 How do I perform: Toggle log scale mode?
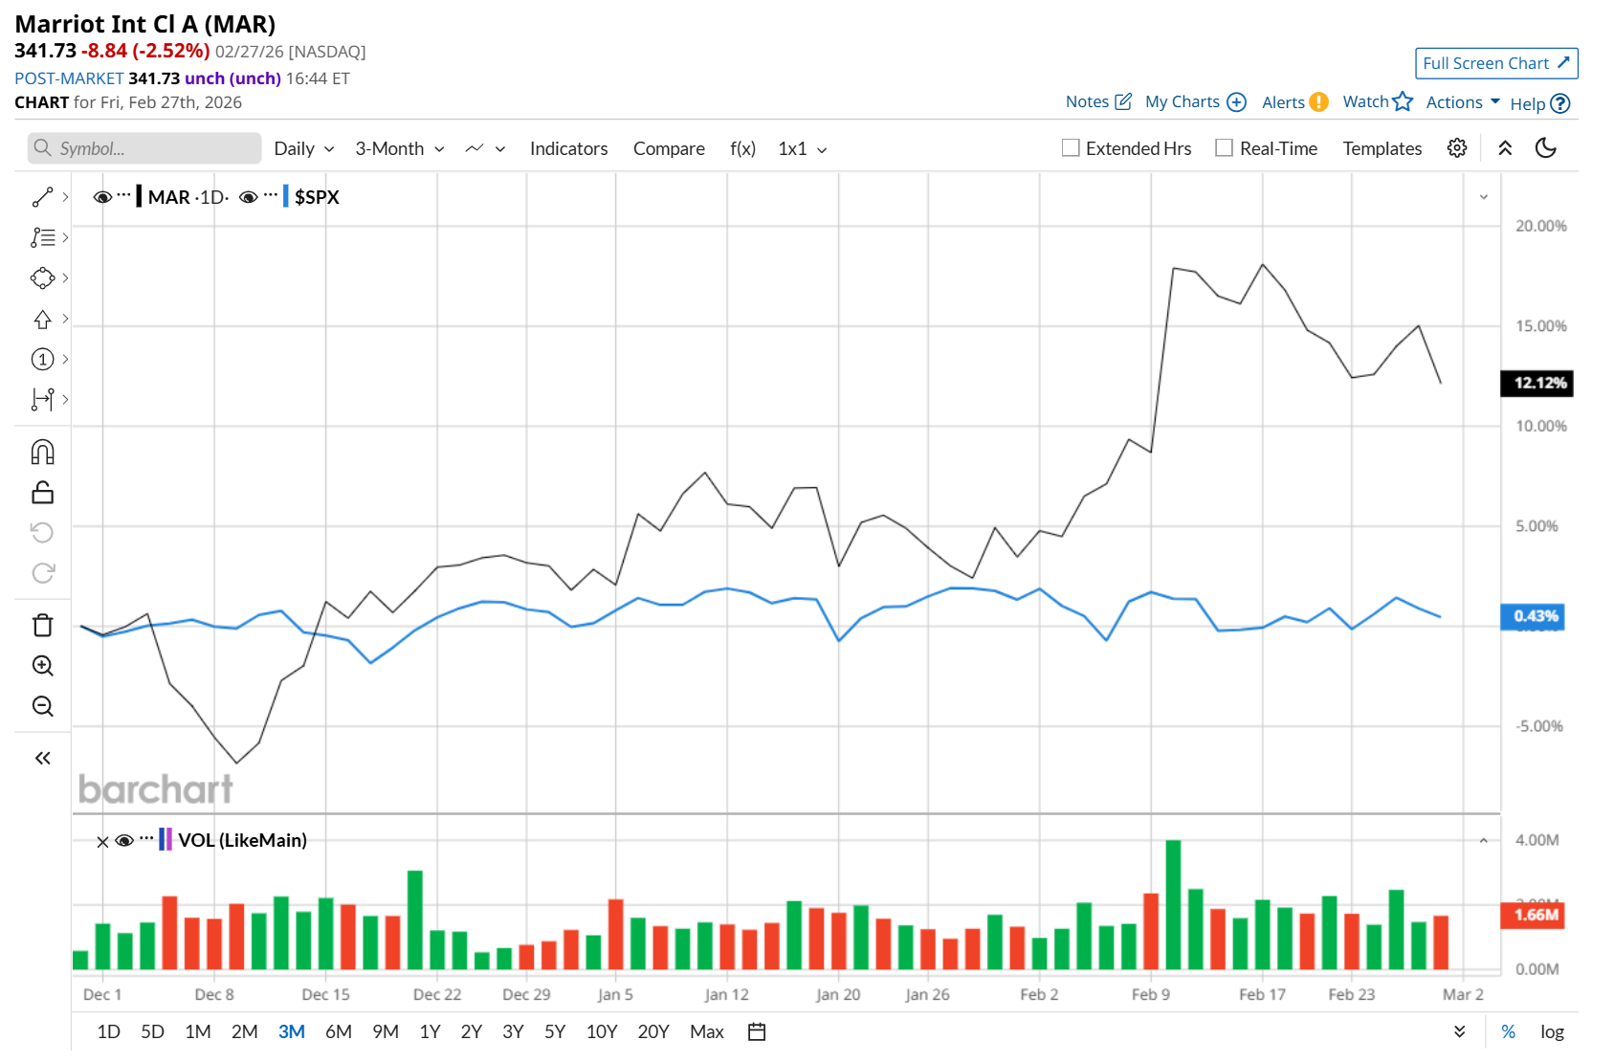pyautogui.click(x=1552, y=1031)
